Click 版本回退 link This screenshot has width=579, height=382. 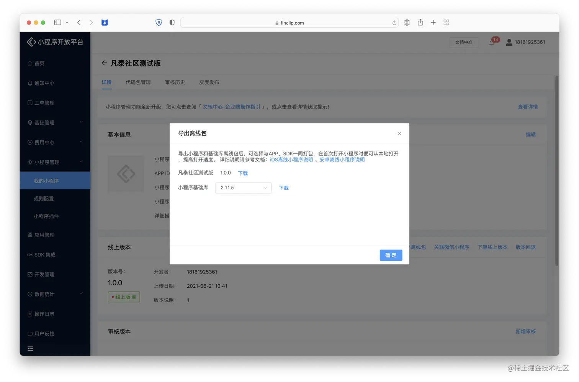click(x=526, y=247)
